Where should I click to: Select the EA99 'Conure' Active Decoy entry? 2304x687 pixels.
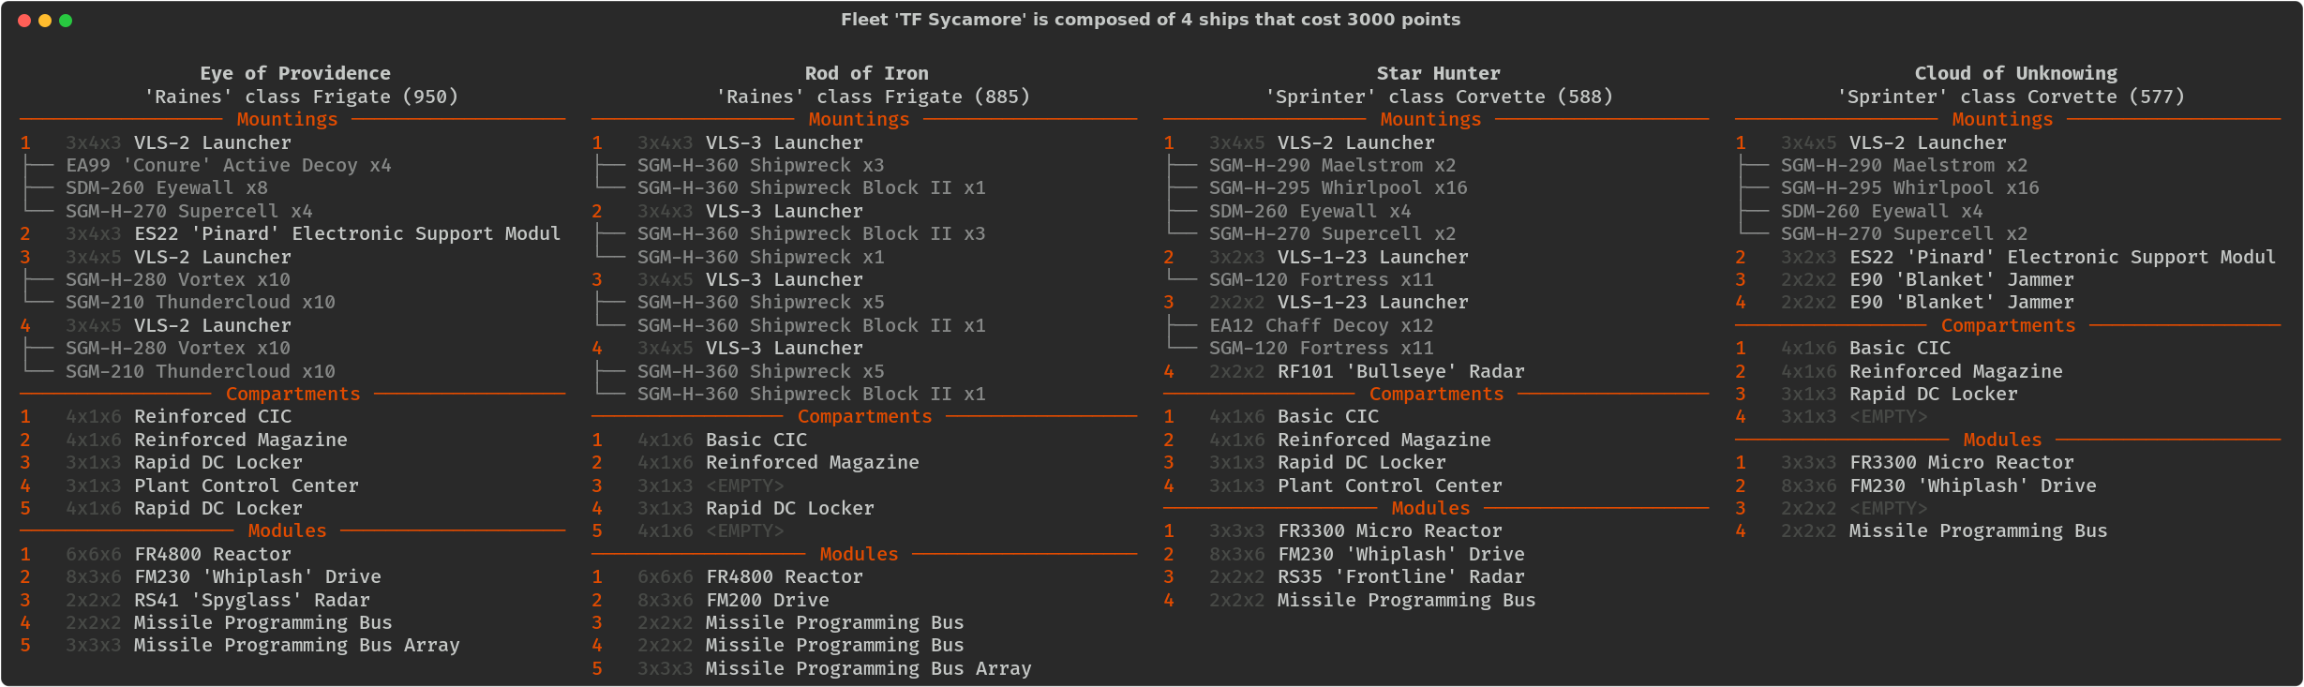[x=228, y=166]
